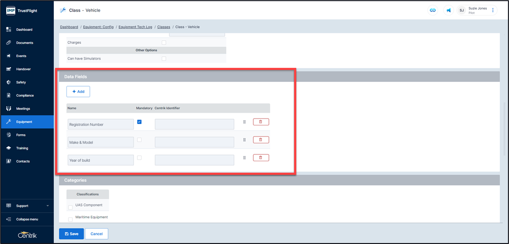Click the drag handle for Make & Model
Screen dimensions: 509x244
click(x=244, y=139)
